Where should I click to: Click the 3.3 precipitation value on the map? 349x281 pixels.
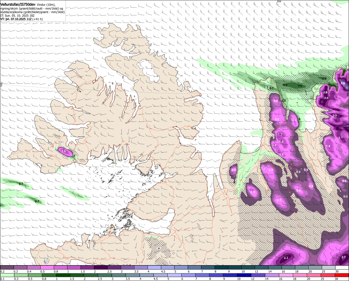pyautogui.click(x=335, y=116)
